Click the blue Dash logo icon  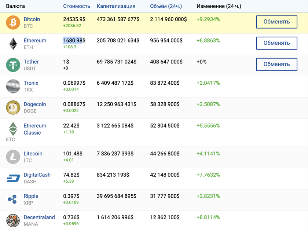point(13,178)
